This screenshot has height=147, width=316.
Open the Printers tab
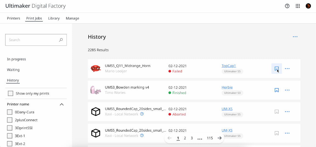[13, 18]
